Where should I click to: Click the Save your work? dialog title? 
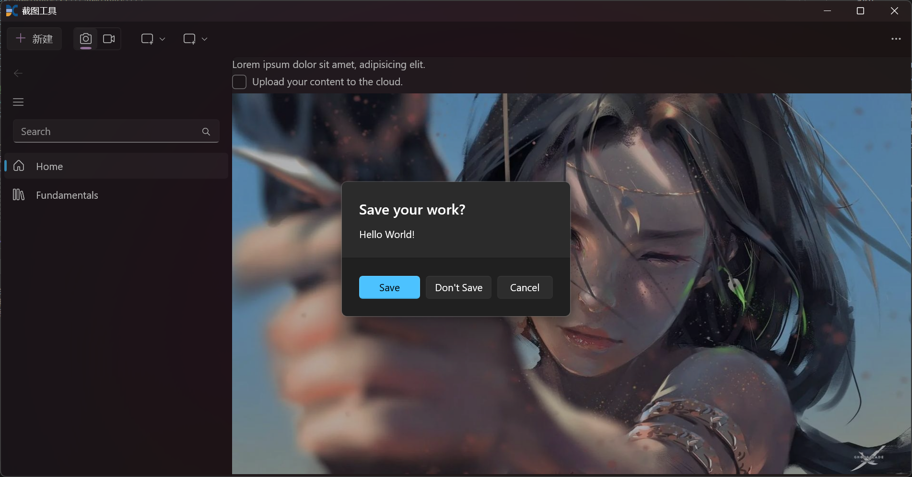[x=412, y=210]
